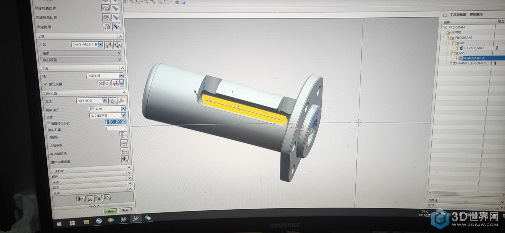505x233 pixels.
Task: Expand the 程序 section
Action: (x=129, y=173)
